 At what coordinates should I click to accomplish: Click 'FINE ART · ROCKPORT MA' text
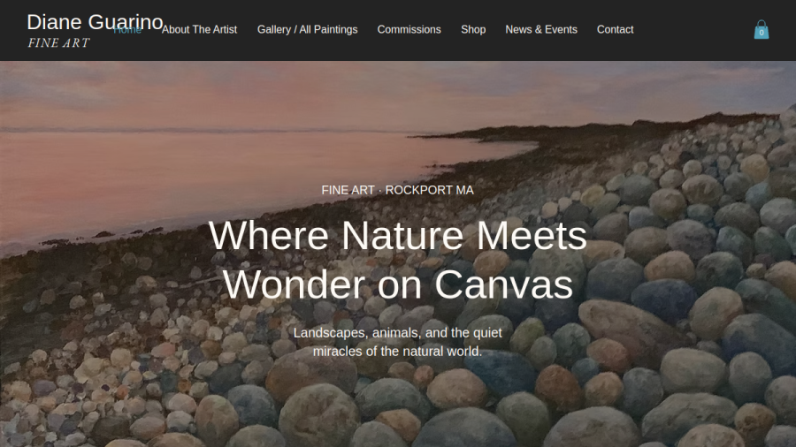[x=397, y=190]
